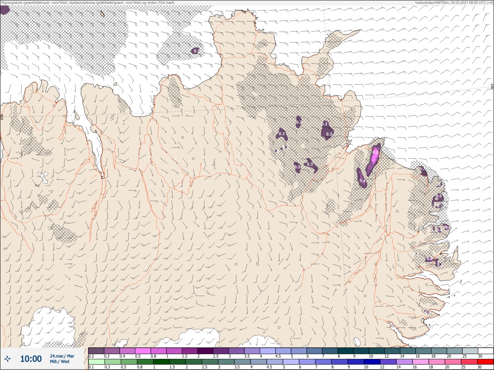Pick the darkest purple 2–2.5 snow swatch
The image size is (494, 370).
(205, 351)
